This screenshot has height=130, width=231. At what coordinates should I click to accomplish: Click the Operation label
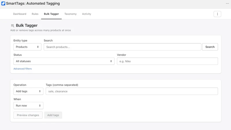click(x=20, y=85)
